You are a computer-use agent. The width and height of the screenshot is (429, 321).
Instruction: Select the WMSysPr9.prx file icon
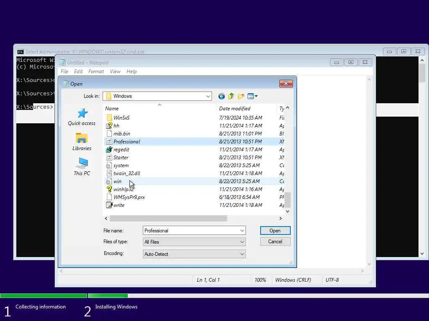click(109, 197)
